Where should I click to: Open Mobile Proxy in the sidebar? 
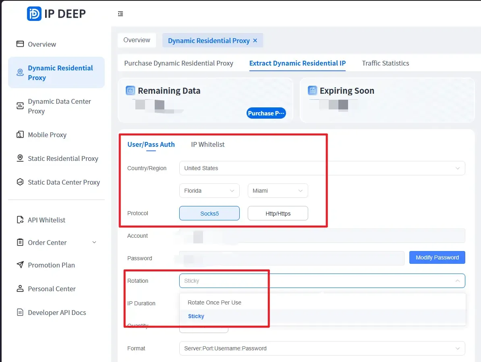point(47,135)
